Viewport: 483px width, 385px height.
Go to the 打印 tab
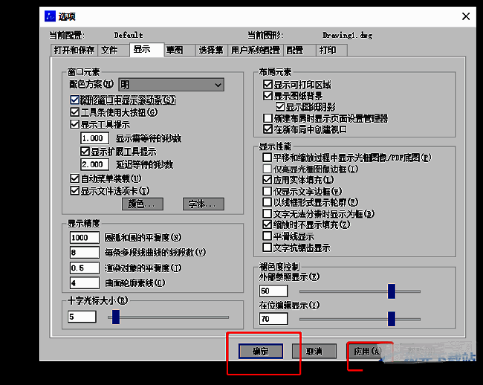pos(328,51)
